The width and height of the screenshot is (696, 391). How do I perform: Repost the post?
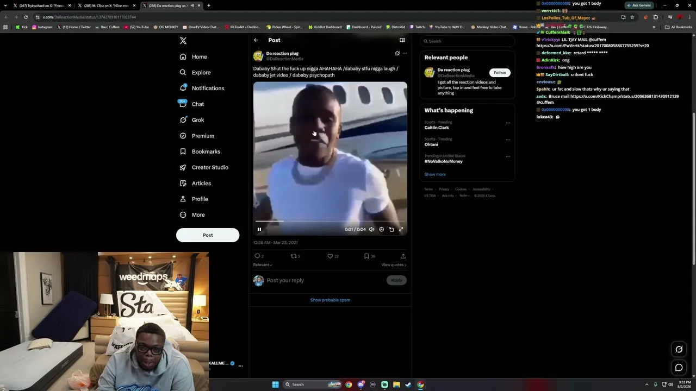(294, 256)
